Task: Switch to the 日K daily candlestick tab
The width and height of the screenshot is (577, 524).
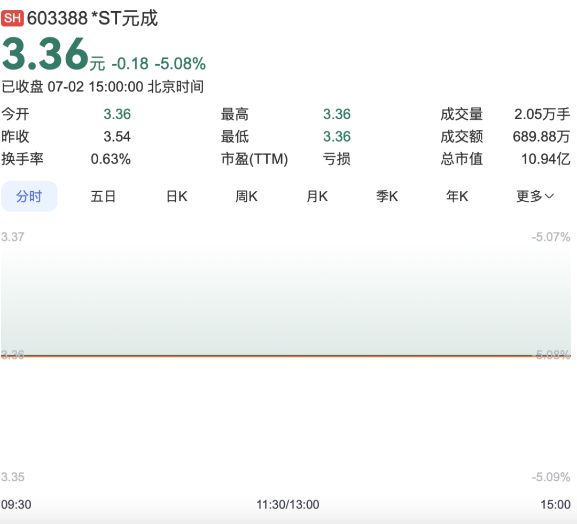Action: (176, 197)
